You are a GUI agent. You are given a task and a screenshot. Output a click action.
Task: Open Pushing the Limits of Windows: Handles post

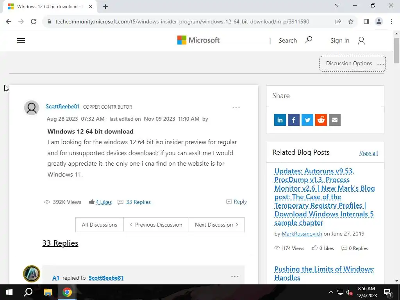click(325, 273)
